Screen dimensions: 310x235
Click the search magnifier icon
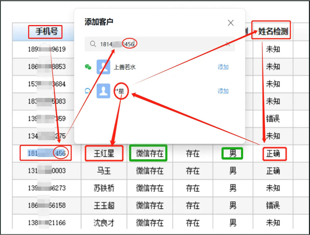pos(93,44)
